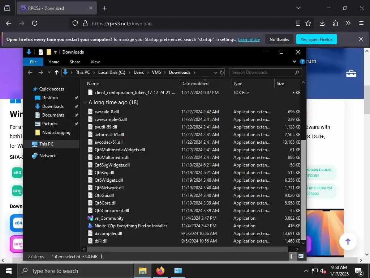Open Firefox from the taskbar
Screen dimensions: 370x278
point(160,271)
